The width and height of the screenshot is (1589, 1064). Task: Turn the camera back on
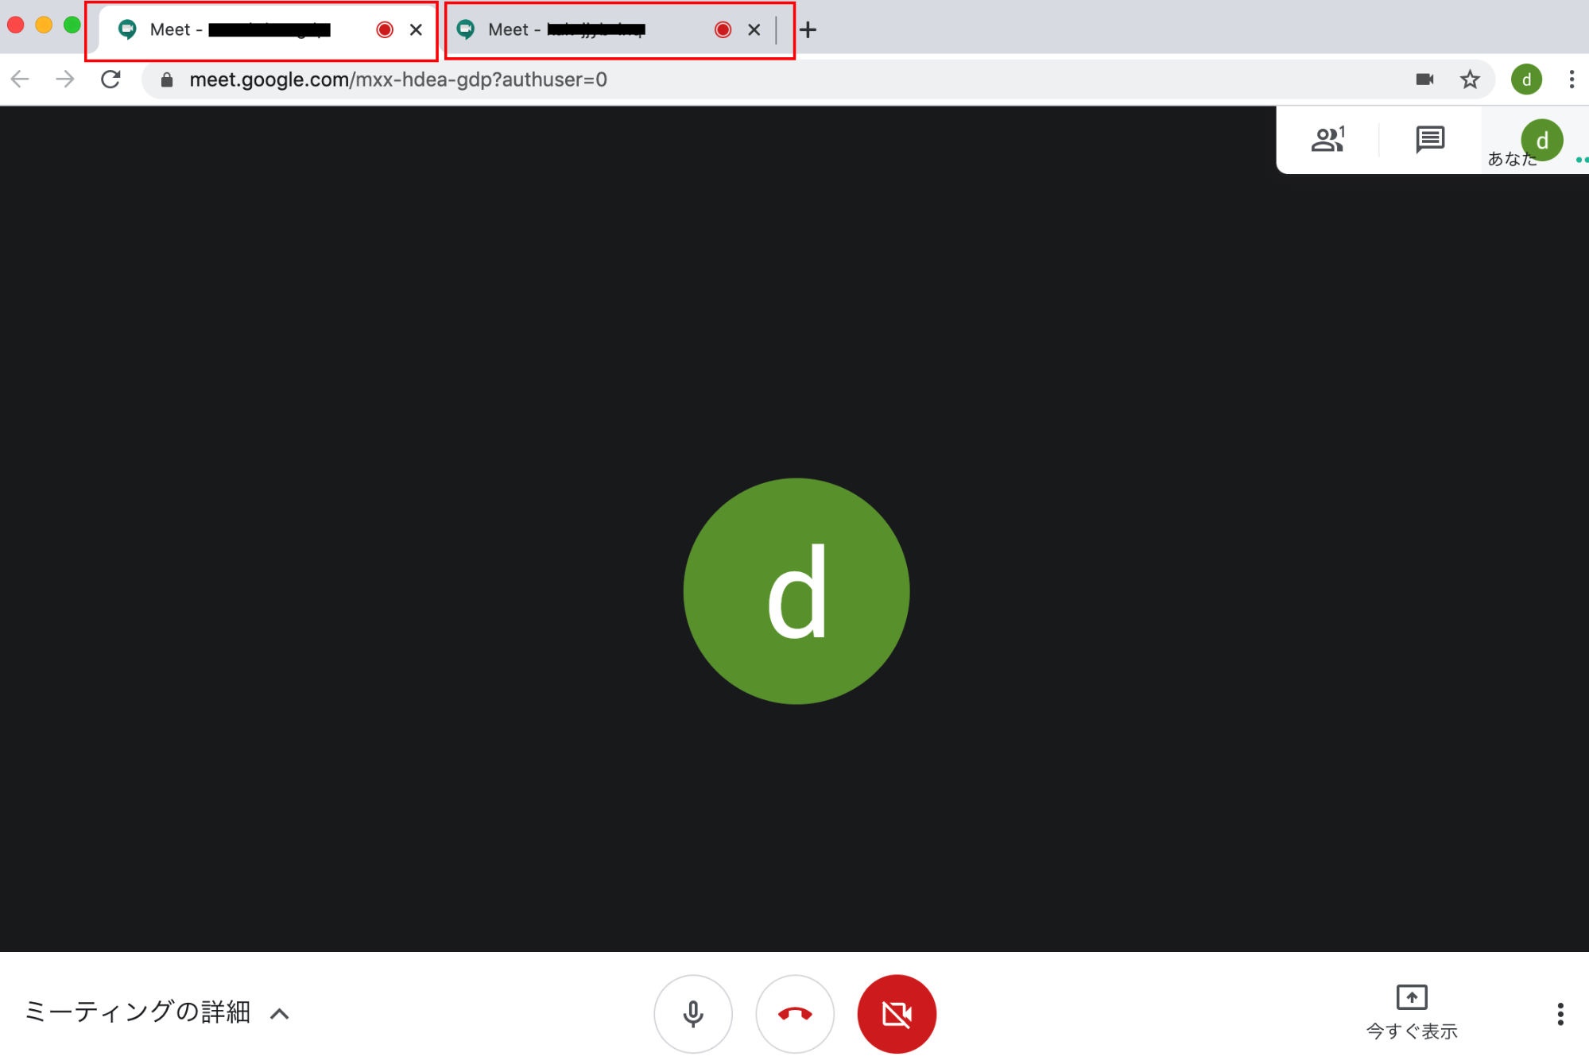click(897, 1013)
